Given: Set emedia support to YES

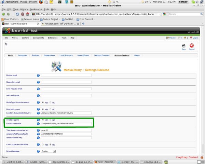Looking at the screenshot, I should click(43, 120).
